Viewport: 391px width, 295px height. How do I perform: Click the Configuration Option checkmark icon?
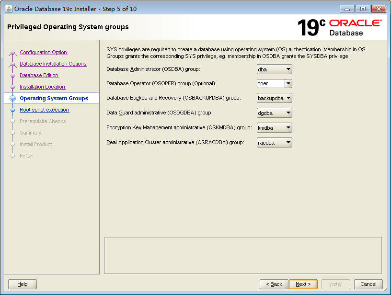point(12,52)
